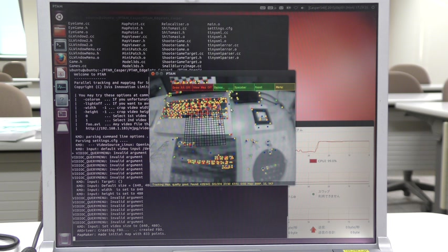The width and height of the screenshot is (448, 252).
Task: Open the keyboard indicator in top panel
Action: [263, 8]
